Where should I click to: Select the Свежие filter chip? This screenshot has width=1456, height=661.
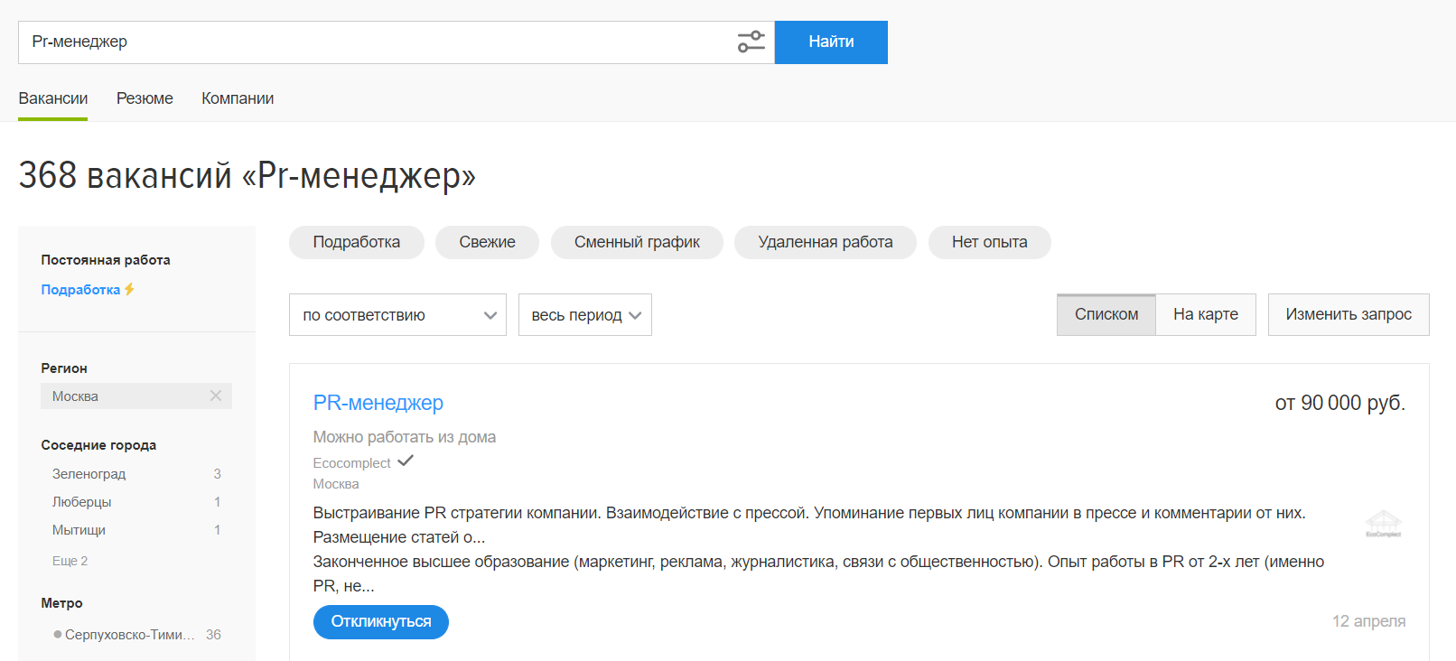487,242
